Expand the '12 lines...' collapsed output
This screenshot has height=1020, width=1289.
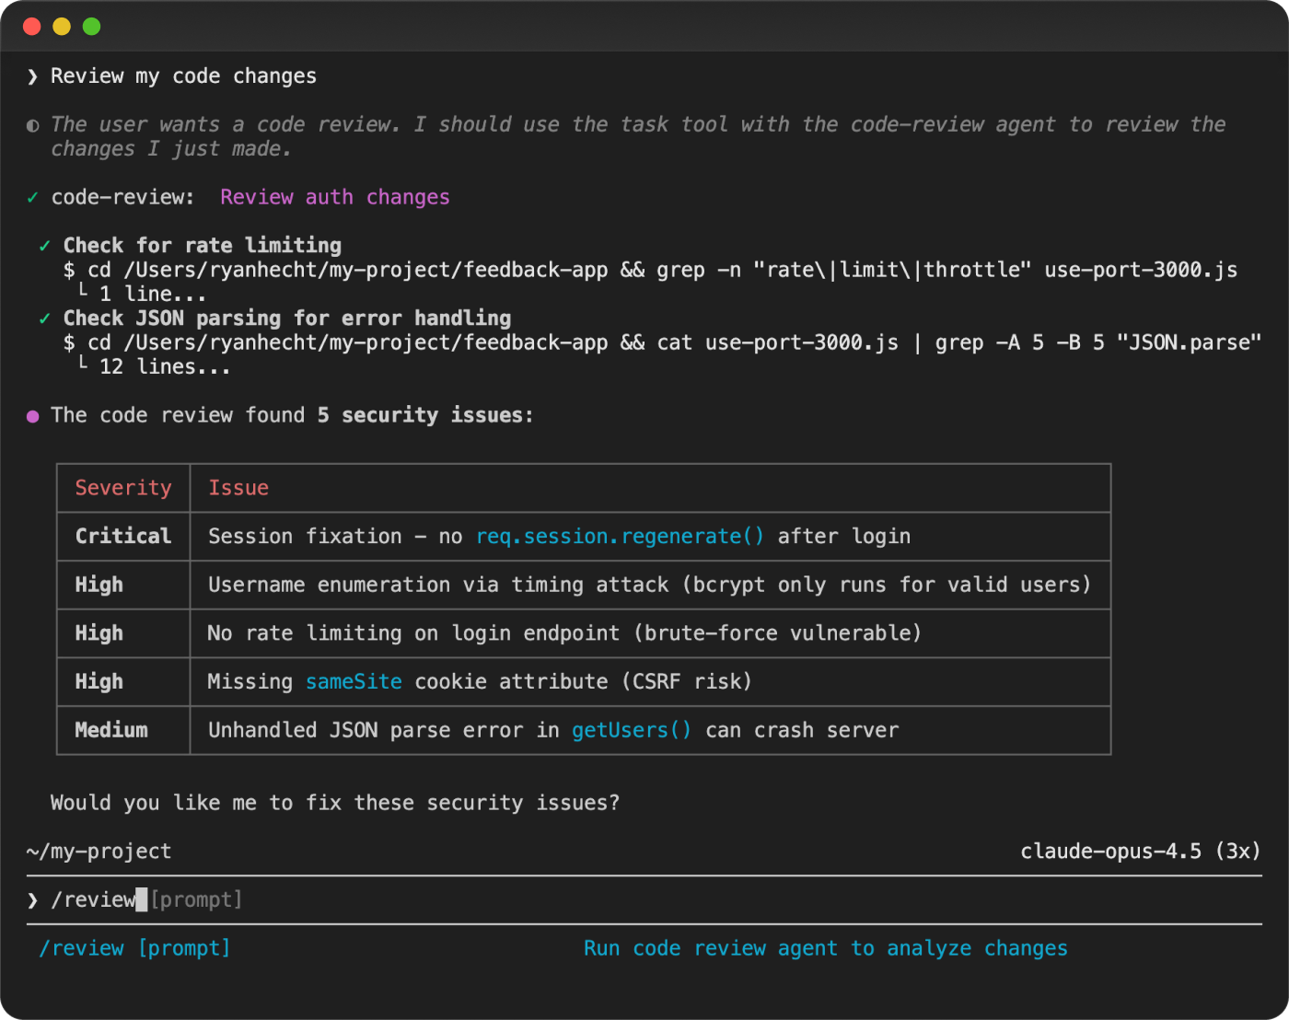(164, 367)
